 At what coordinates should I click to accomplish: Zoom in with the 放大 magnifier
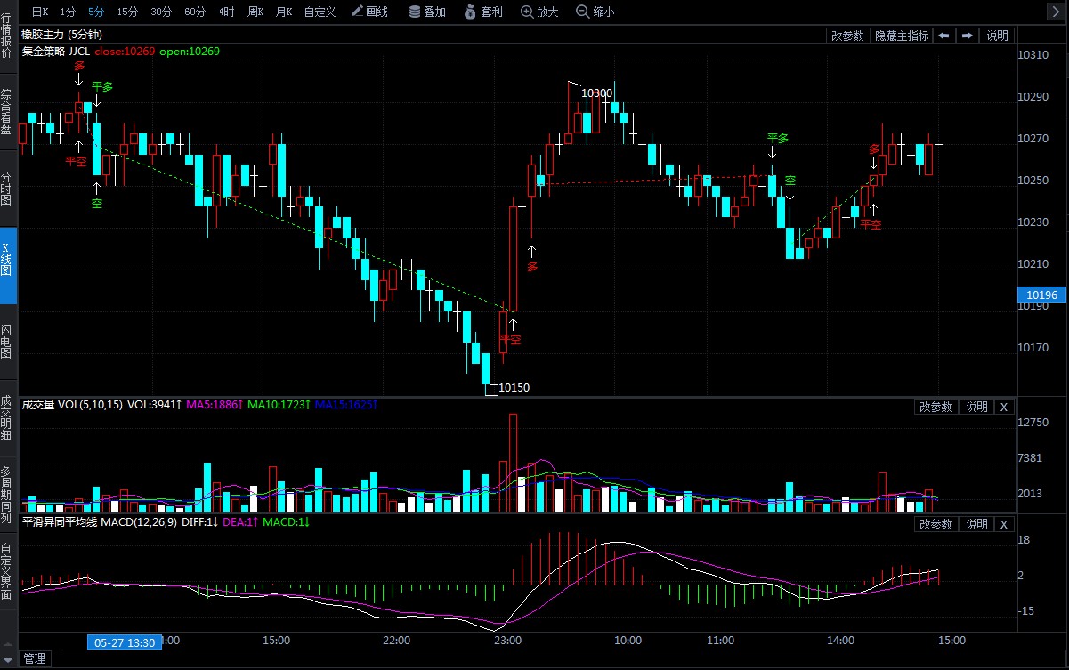point(539,12)
